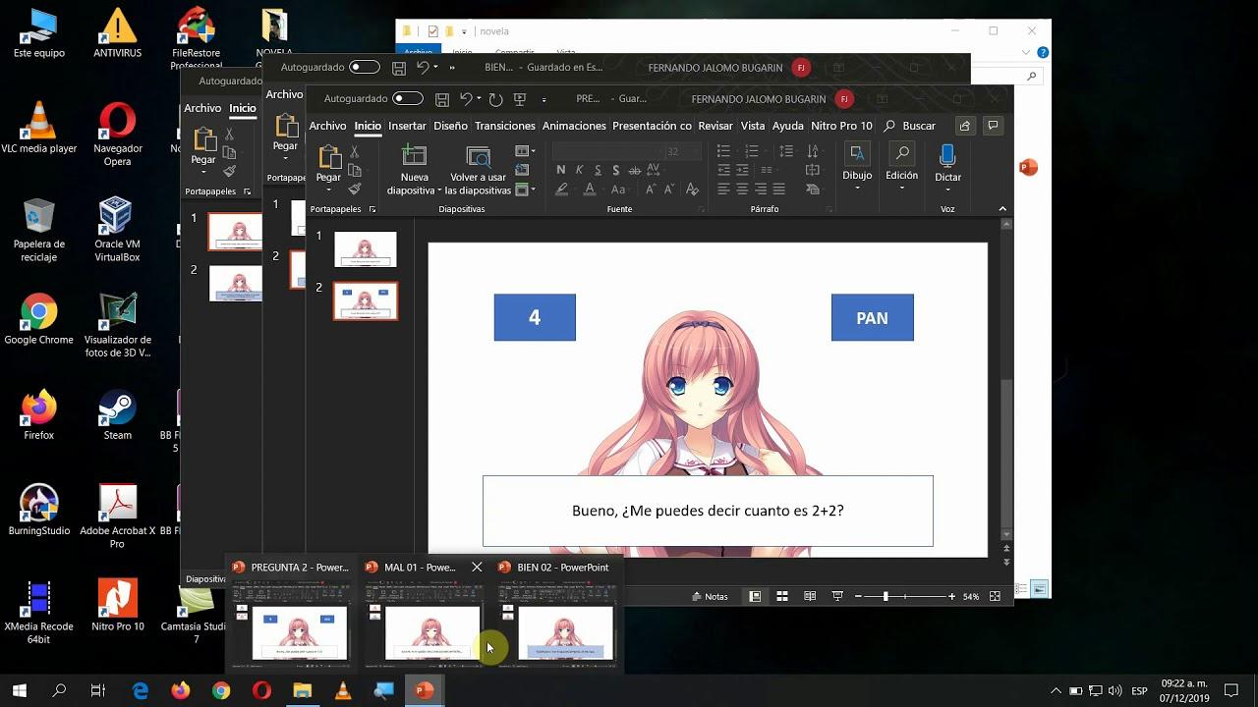The image size is (1258, 707).
Task: Start slideshow from status bar icon
Action: [837, 596]
